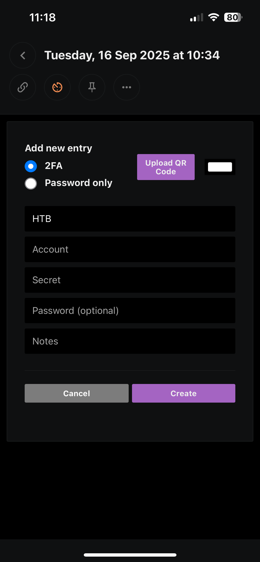
Task: Select the 2FA radio button
Action: coord(31,166)
